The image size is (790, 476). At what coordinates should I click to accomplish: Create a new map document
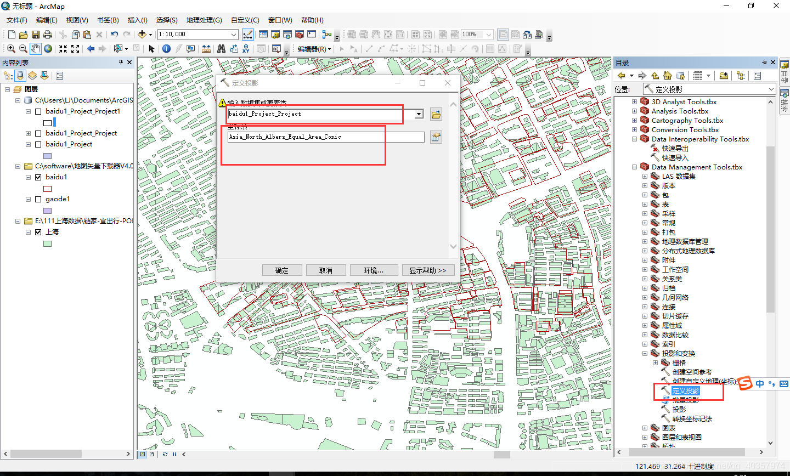[11, 35]
